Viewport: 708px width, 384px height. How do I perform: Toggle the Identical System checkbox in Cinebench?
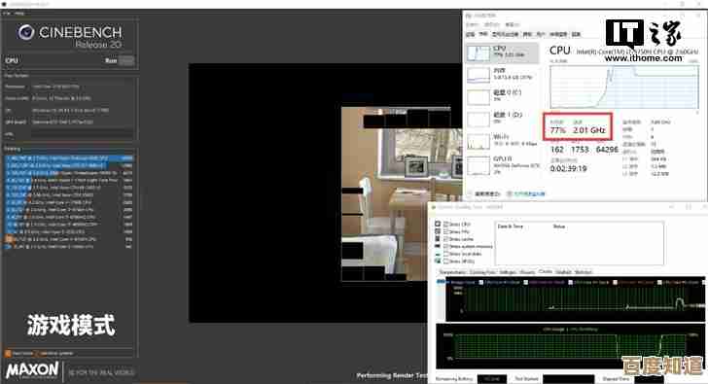click(x=38, y=353)
